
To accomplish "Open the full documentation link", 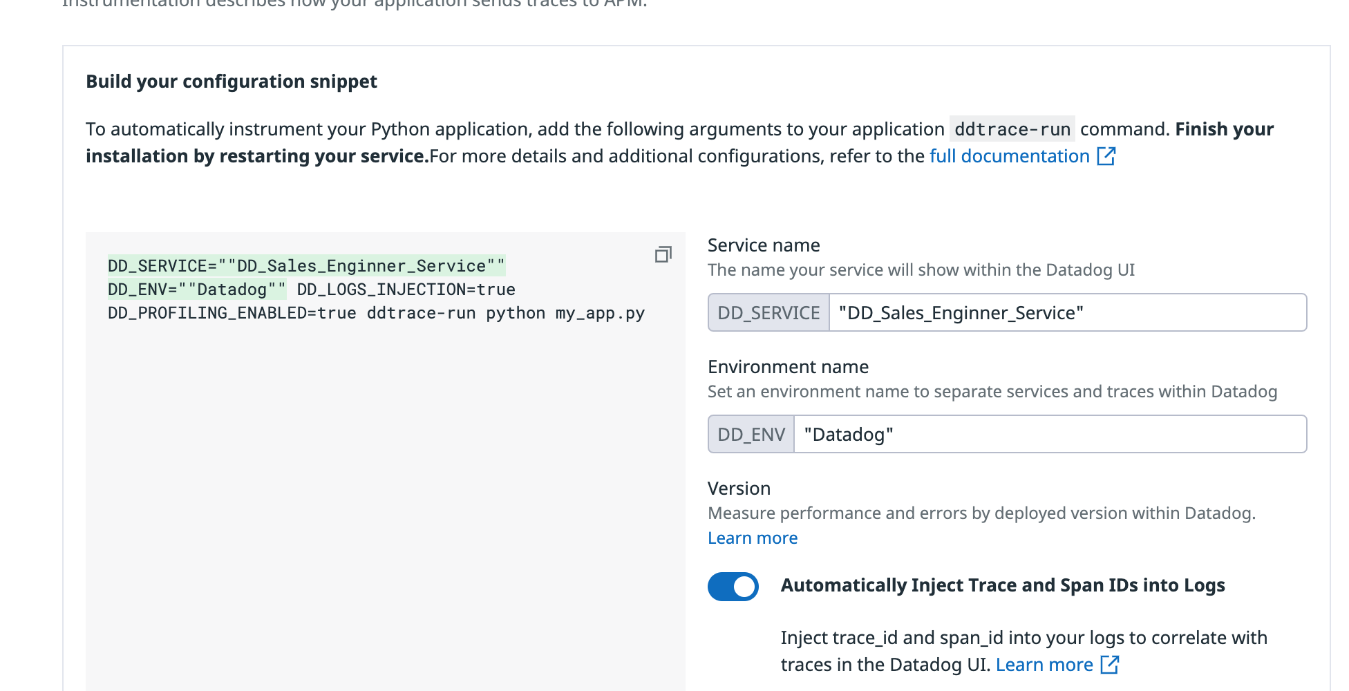I will [x=1009, y=156].
